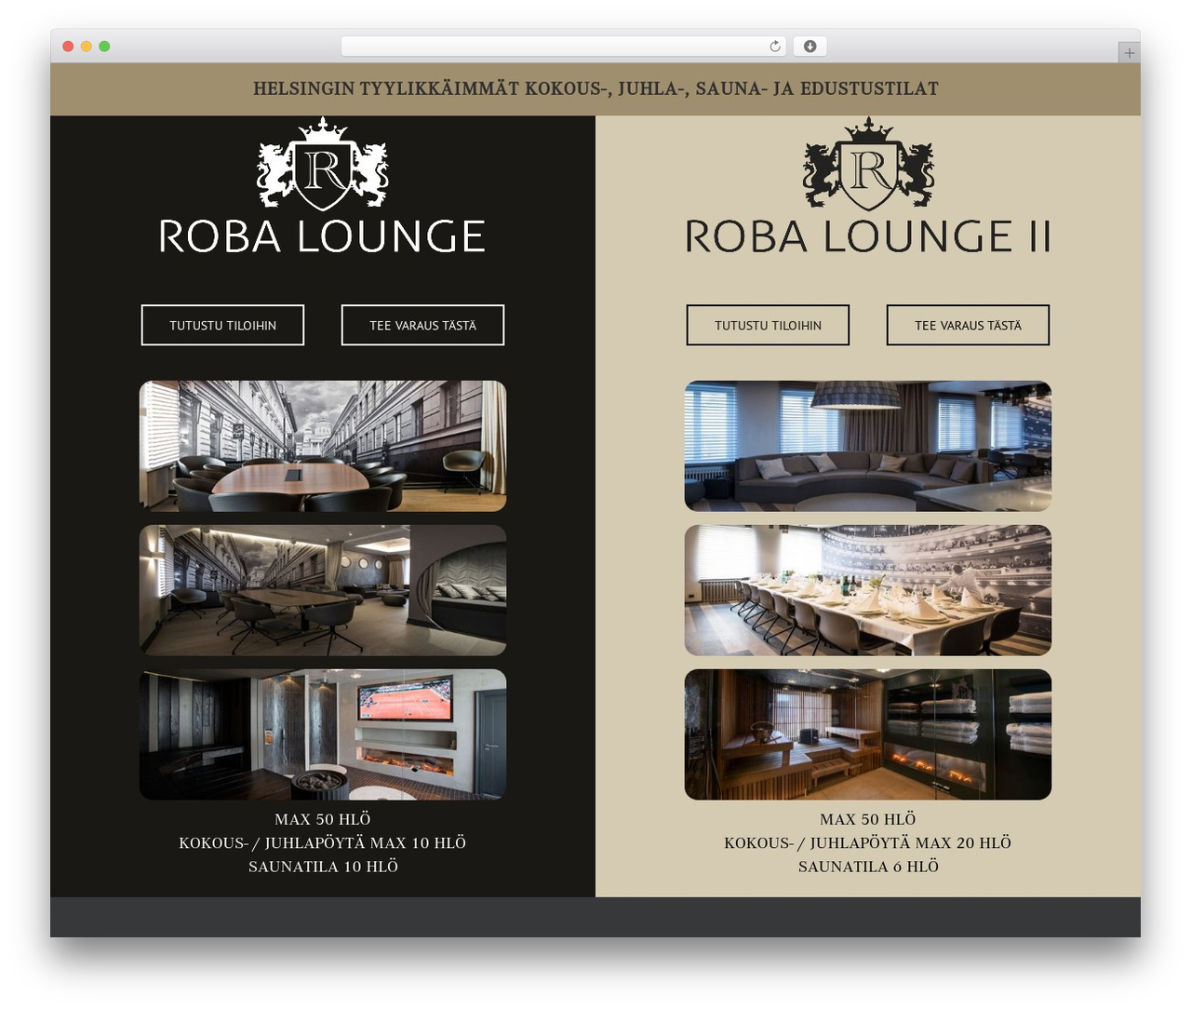Viewport: 1191px width, 1009px height.
Task: View Roba Lounge meeting table street mural photo
Action: pyautogui.click(x=323, y=446)
